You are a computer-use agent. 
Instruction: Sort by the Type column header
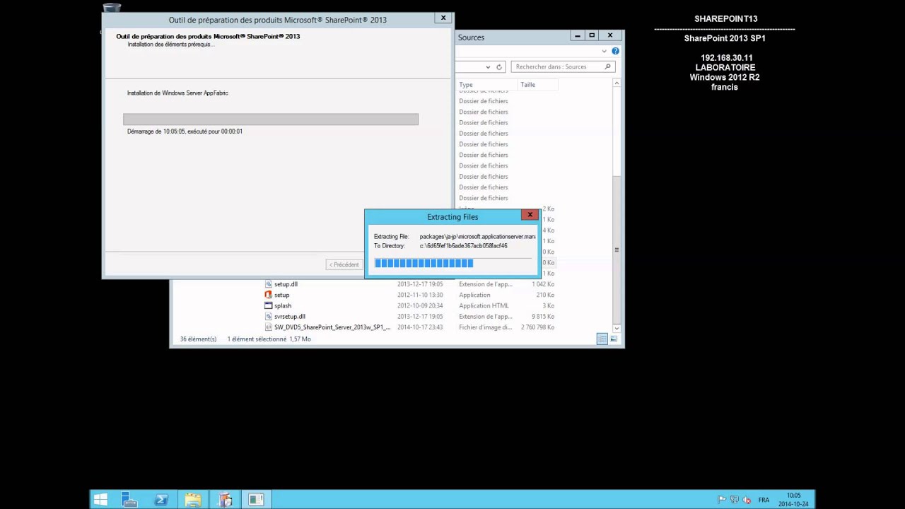486,85
